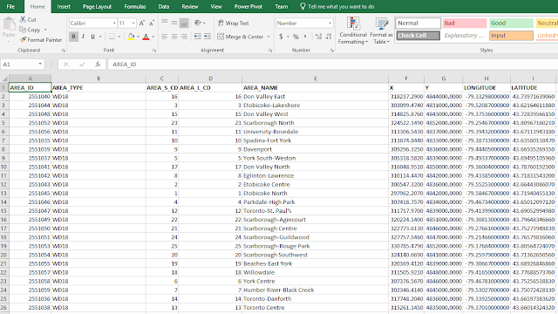The width and height of the screenshot is (558, 314).
Task: Click the Percent Style icon
Action: [x=296, y=37]
